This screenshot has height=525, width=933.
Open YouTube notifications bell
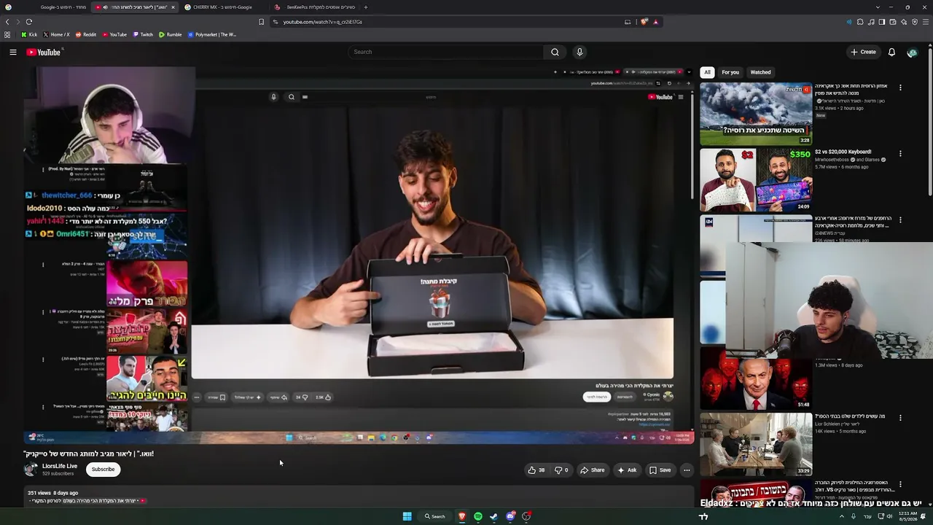coord(891,52)
